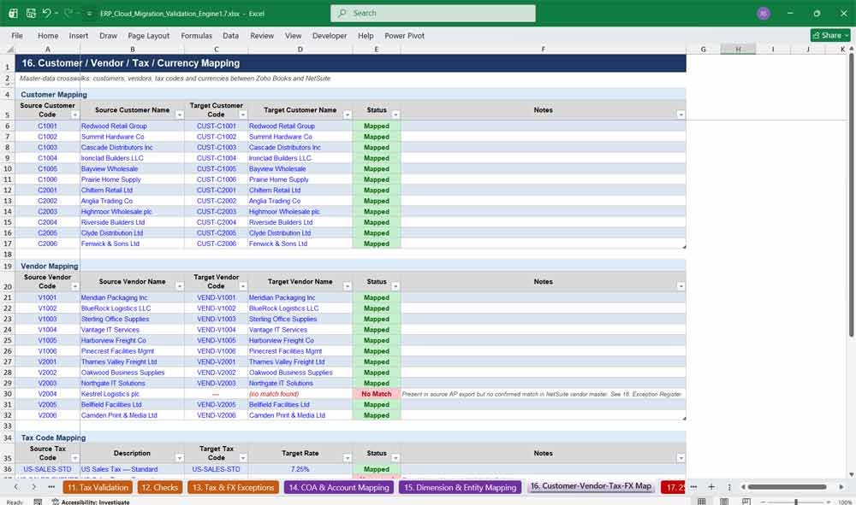Open Customize Quick Access Toolbar menu
The height and width of the screenshot is (505, 856).
(x=89, y=14)
